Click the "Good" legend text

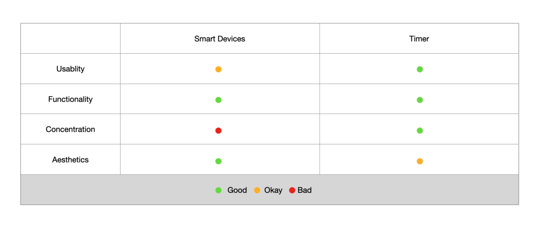[x=237, y=190]
